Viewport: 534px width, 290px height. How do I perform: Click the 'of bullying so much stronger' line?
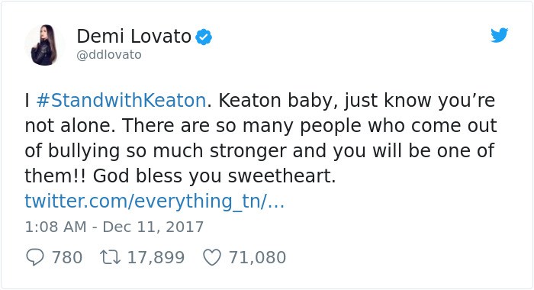[156, 150]
